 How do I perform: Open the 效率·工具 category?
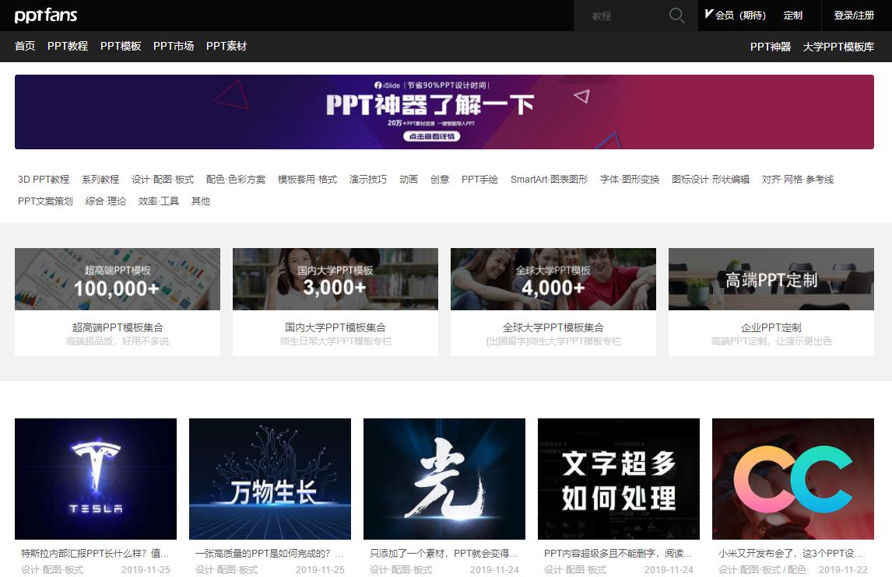[x=157, y=201]
